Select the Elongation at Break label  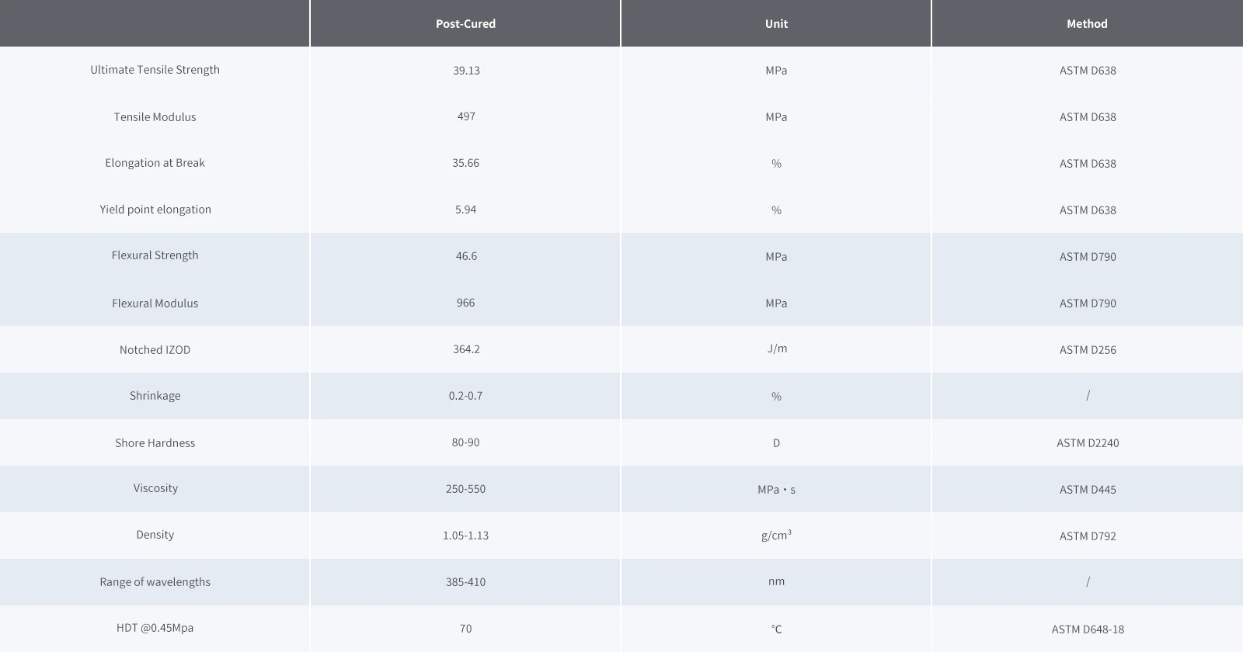tap(155, 163)
